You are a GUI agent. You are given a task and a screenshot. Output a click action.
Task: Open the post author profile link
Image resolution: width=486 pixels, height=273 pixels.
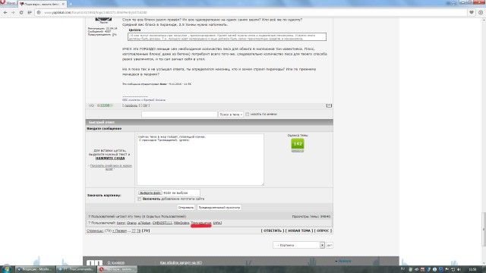pos(131,105)
